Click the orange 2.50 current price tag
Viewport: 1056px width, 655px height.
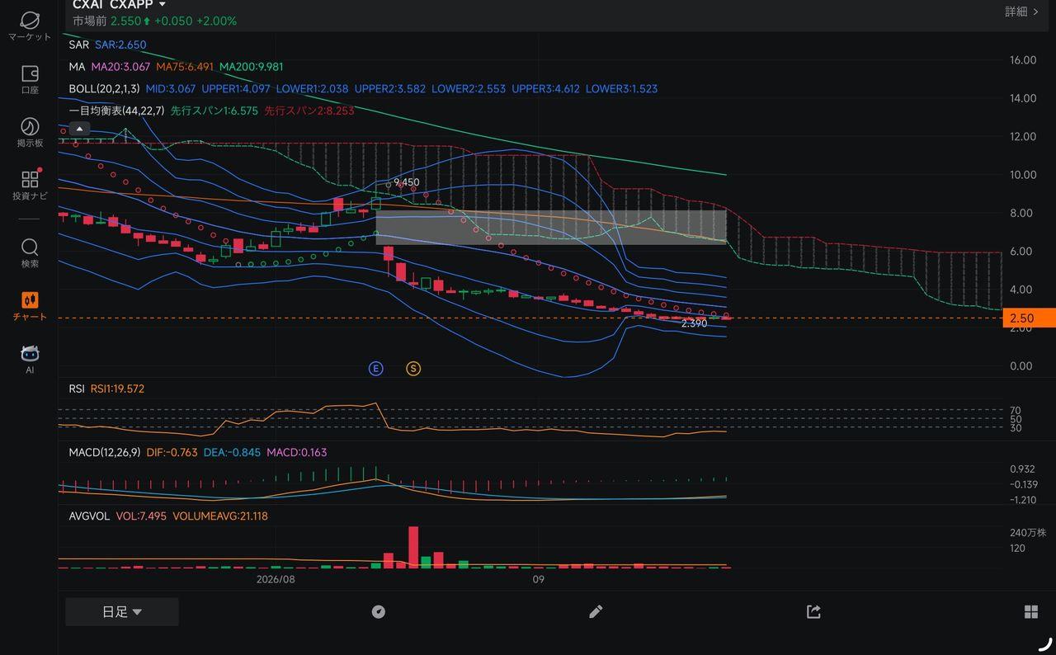coord(1029,318)
